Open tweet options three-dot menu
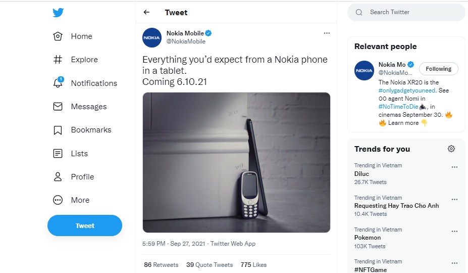468x273 pixels. [327, 33]
